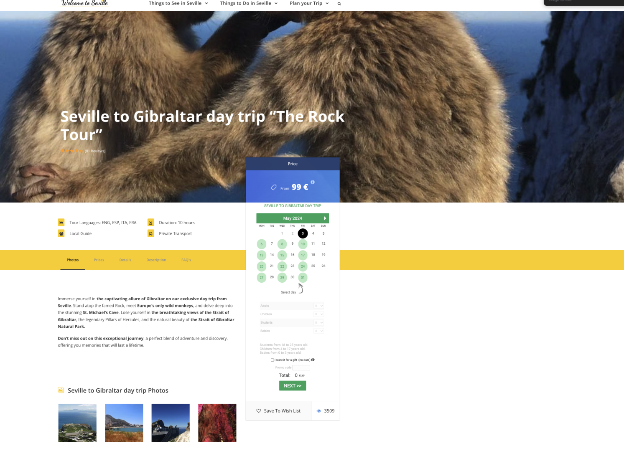Open the (81 Reviews) link

tap(95, 151)
